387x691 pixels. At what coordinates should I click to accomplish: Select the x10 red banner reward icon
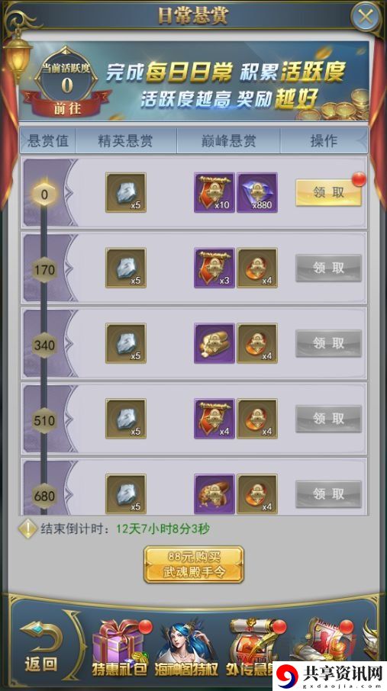point(214,193)
